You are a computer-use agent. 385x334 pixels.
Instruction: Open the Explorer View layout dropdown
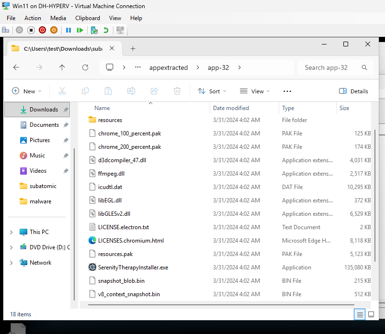pyautogui.click(x=255, y=91)
